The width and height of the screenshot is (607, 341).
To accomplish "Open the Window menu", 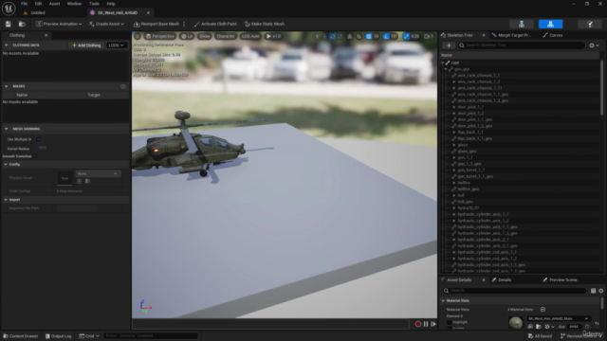I will tap(74, 4).
